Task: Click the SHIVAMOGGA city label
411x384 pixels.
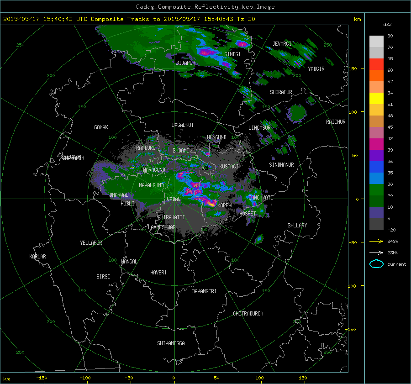Action: point(171,343)
